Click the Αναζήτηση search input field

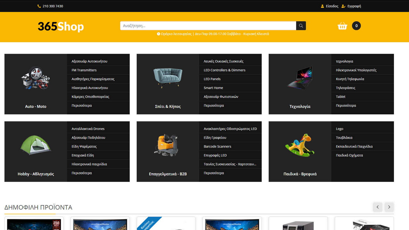point(208,26)
